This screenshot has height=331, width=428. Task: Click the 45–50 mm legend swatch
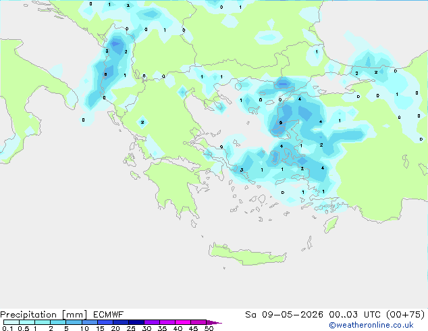click(198, 322)
